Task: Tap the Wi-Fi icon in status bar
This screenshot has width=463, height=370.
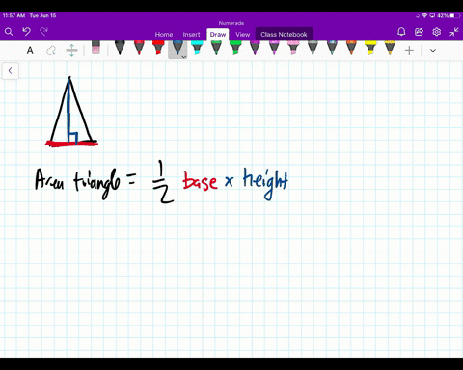Action: (424, 15)
